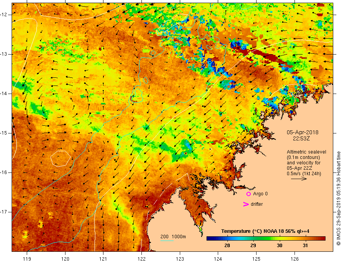
Task: Click the 28 value on temperature scale
Action: tap(227, 246)
